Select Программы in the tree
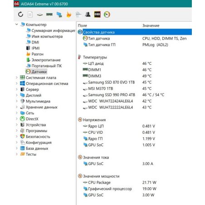The height and width of the screenshot is (205, 205). [x=36, y=131]
